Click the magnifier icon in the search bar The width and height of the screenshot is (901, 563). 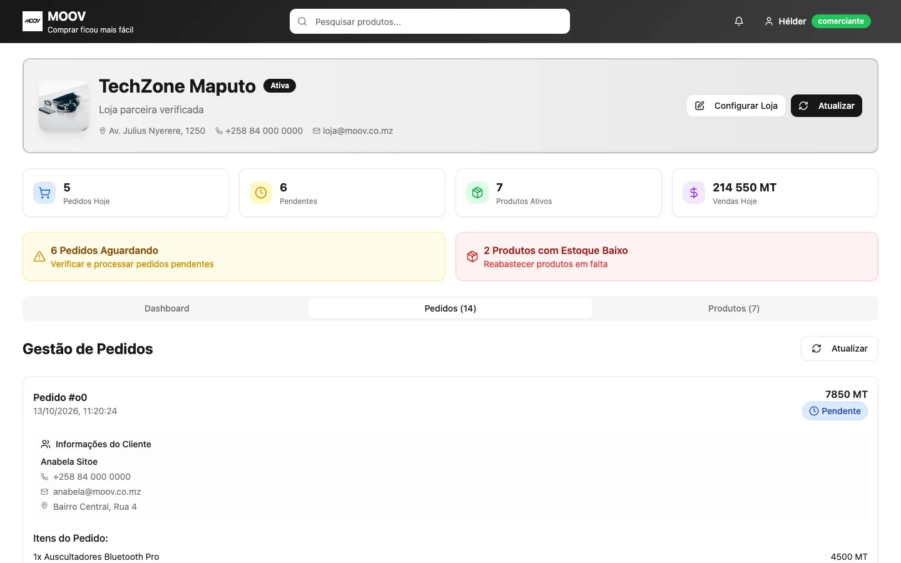(302, 21)
